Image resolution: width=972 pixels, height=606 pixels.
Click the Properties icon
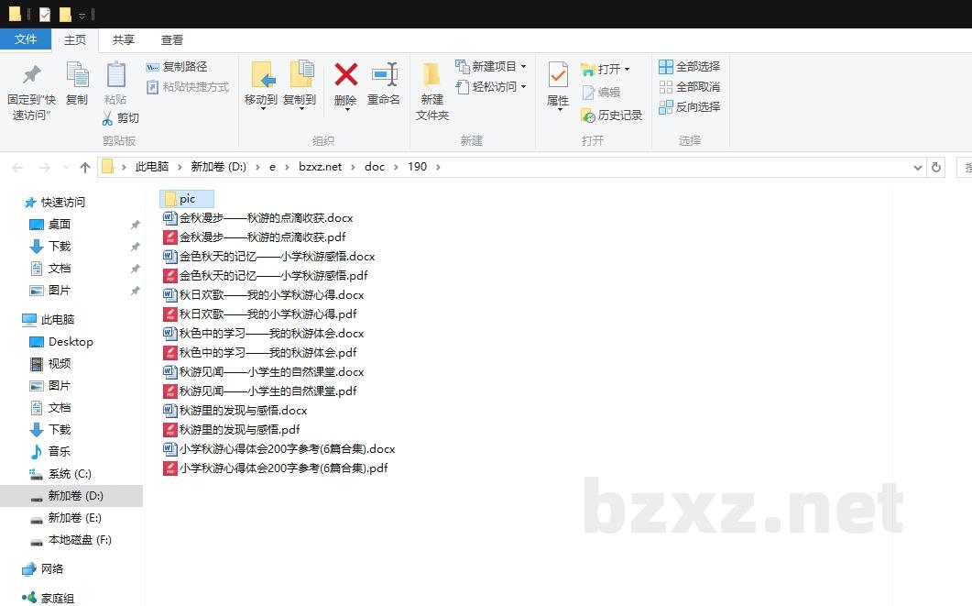558,75
